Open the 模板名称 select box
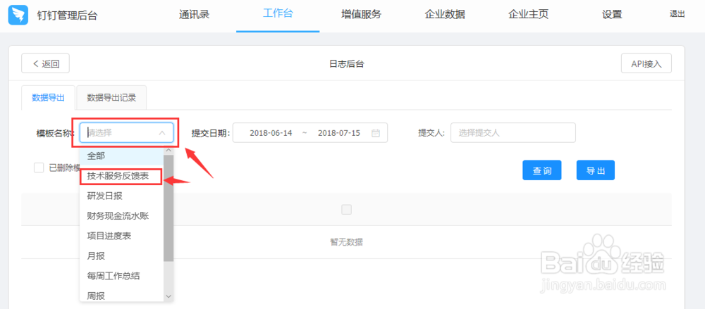The width and height of the screenshot is (705, 309). point(126,133)
